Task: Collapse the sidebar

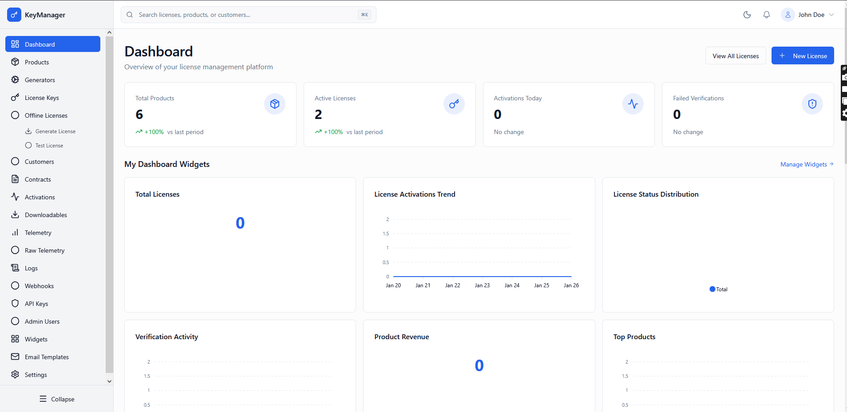Action: tap(57, 399)
